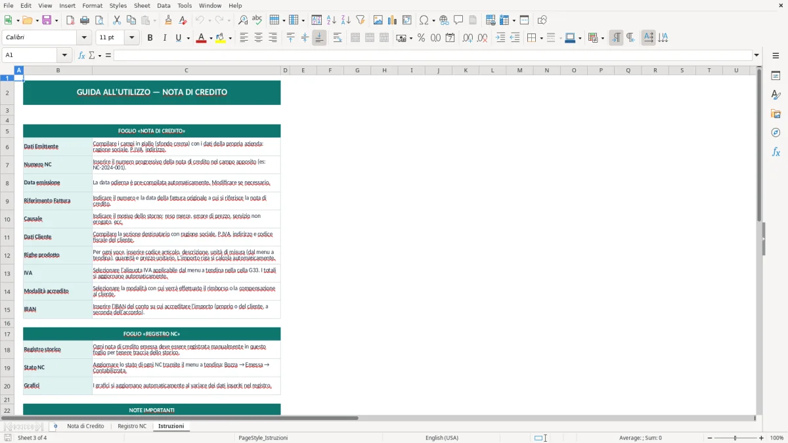Toggle Underline formatting
The height and width of the screenshot is (443, 788).
(178, 38)
